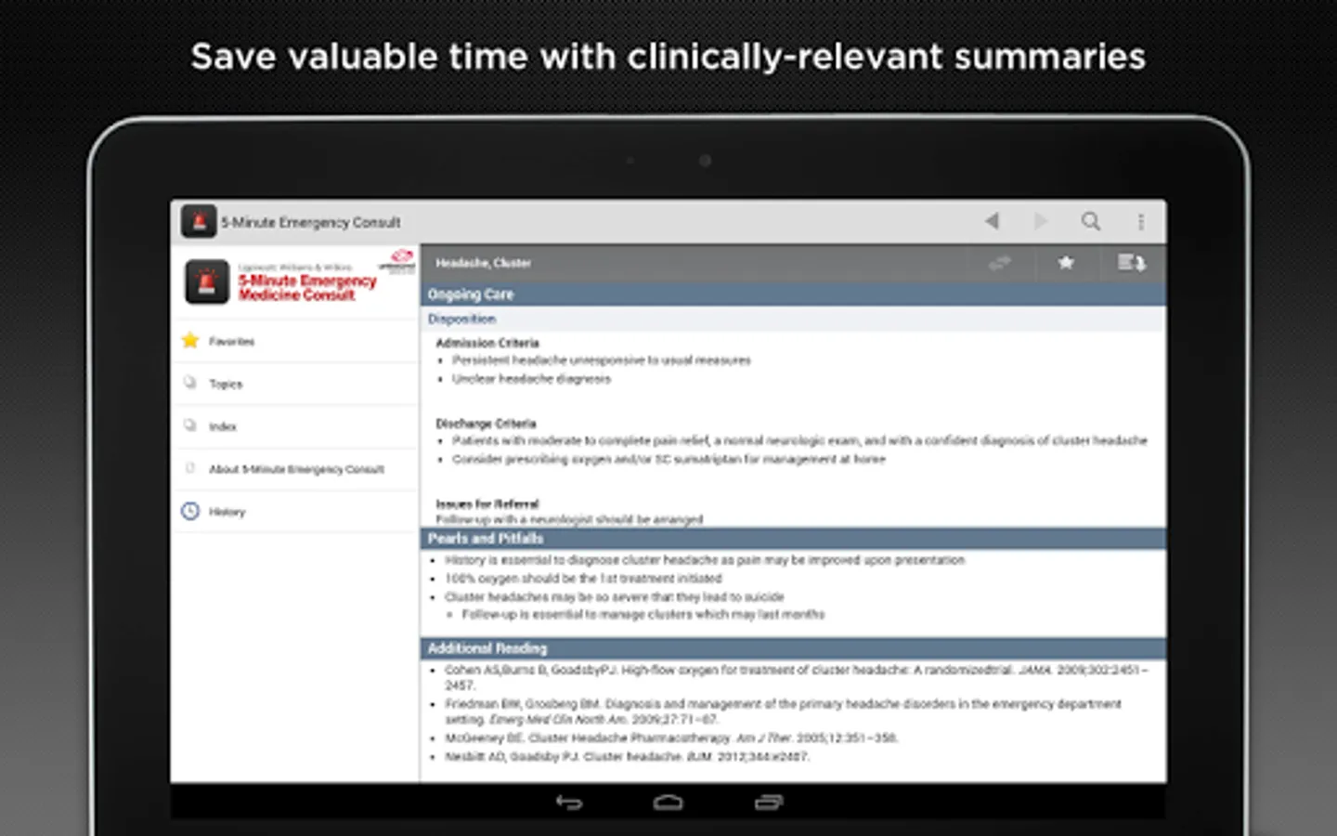Add Headache, Cluster to favorites with star icon
The image size is (1337, 836).
tap(1066, 263)
